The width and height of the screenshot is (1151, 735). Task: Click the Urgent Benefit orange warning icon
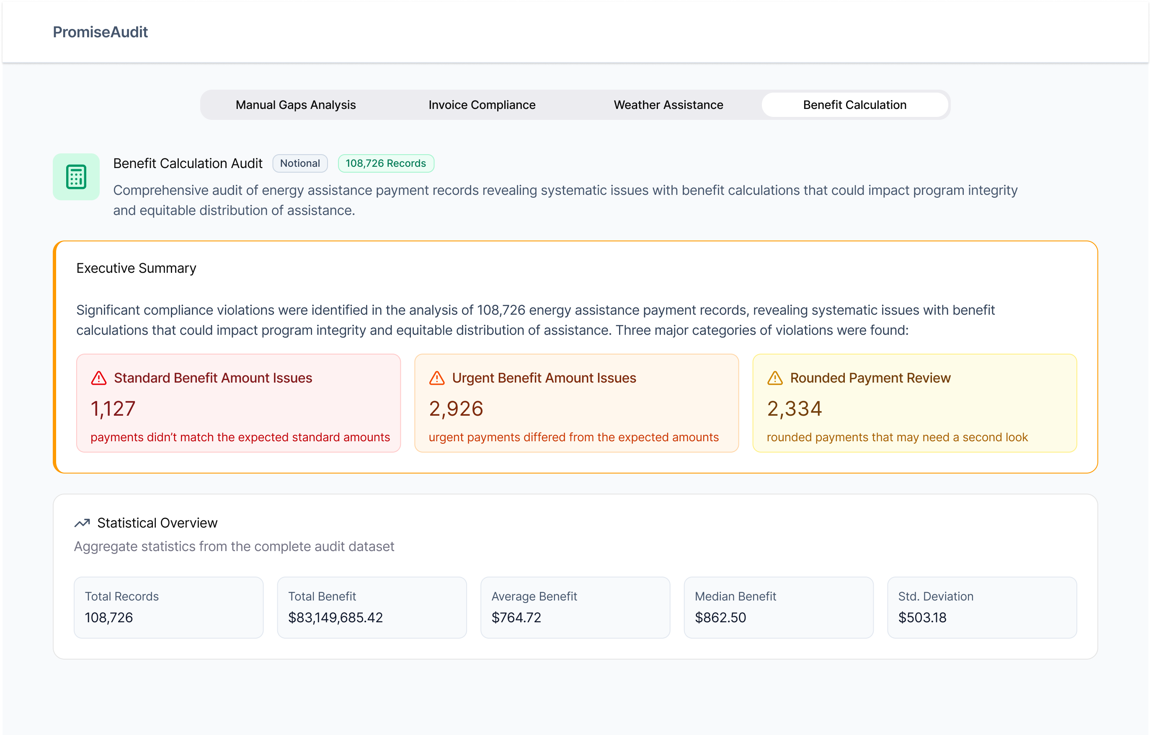tap(437, 378)
